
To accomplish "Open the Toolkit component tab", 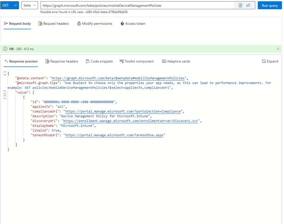I will coord(137,61).
